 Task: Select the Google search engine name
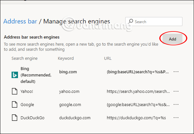(x=27, y=105)
